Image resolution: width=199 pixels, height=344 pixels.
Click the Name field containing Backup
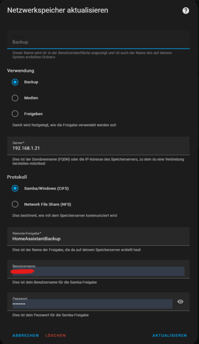pyautogui.click(x=98, y=40)
